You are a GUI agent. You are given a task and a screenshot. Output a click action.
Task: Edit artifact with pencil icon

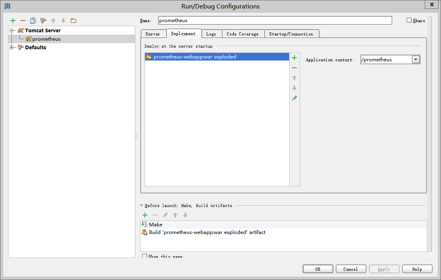coord(294,98)
